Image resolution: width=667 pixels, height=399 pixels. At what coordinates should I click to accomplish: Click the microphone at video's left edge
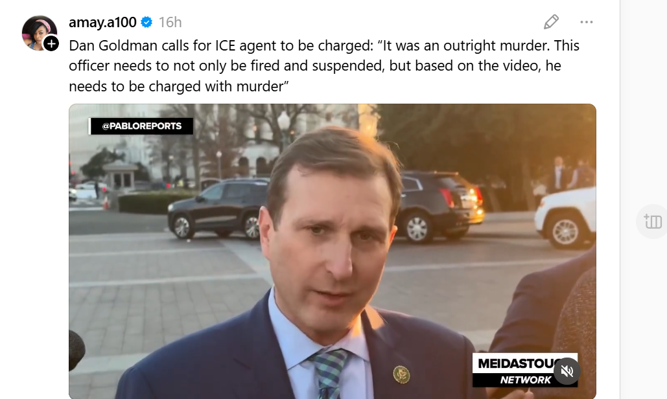click(x=76, y=350)
